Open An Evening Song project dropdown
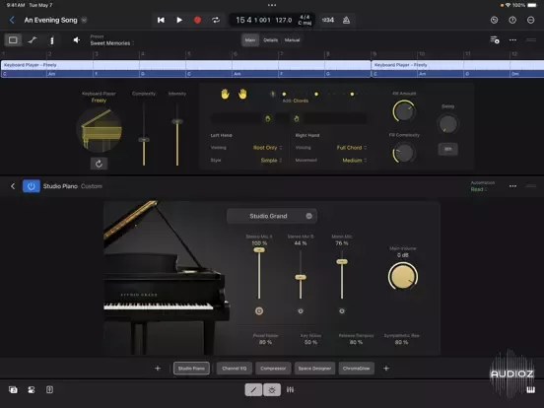The image size is (544, 408). [84, 20]
